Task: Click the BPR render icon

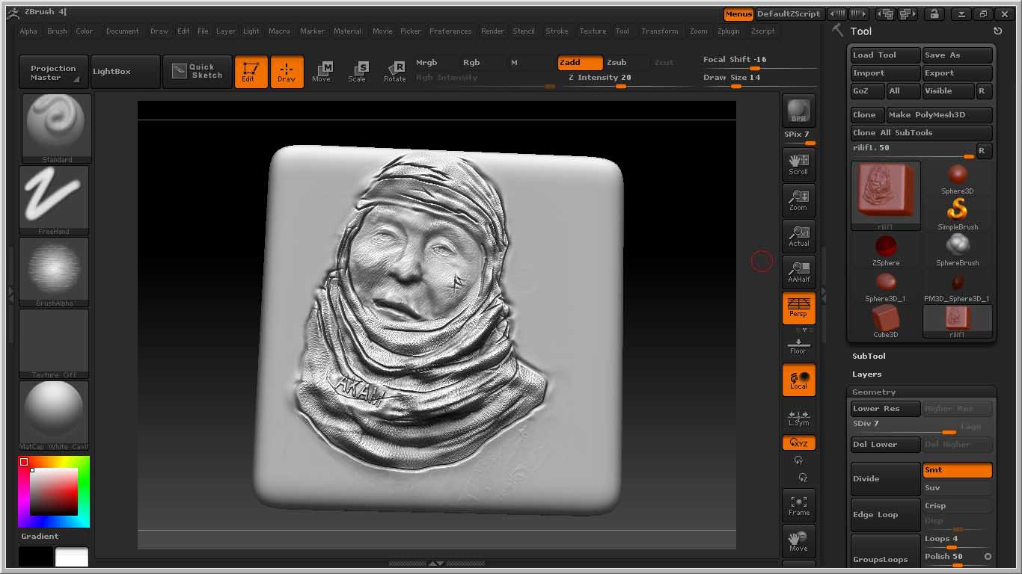Action: 798,111
